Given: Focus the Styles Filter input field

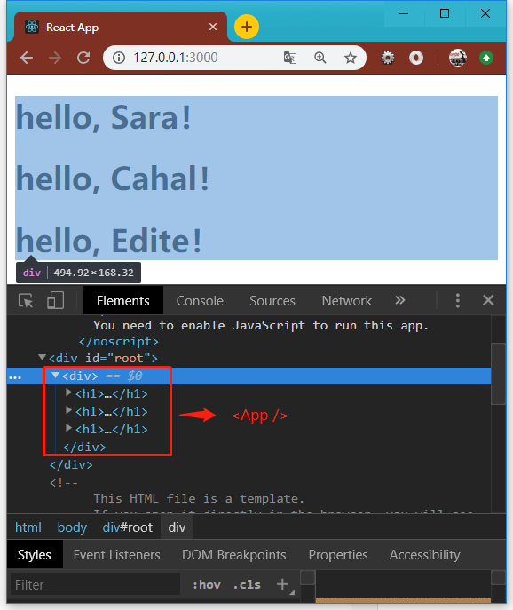Looking at the screenshot, I should 95,584.
